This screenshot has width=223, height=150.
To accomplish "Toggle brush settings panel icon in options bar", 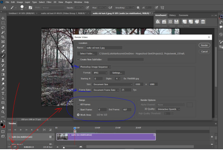I will coord(30,8).
